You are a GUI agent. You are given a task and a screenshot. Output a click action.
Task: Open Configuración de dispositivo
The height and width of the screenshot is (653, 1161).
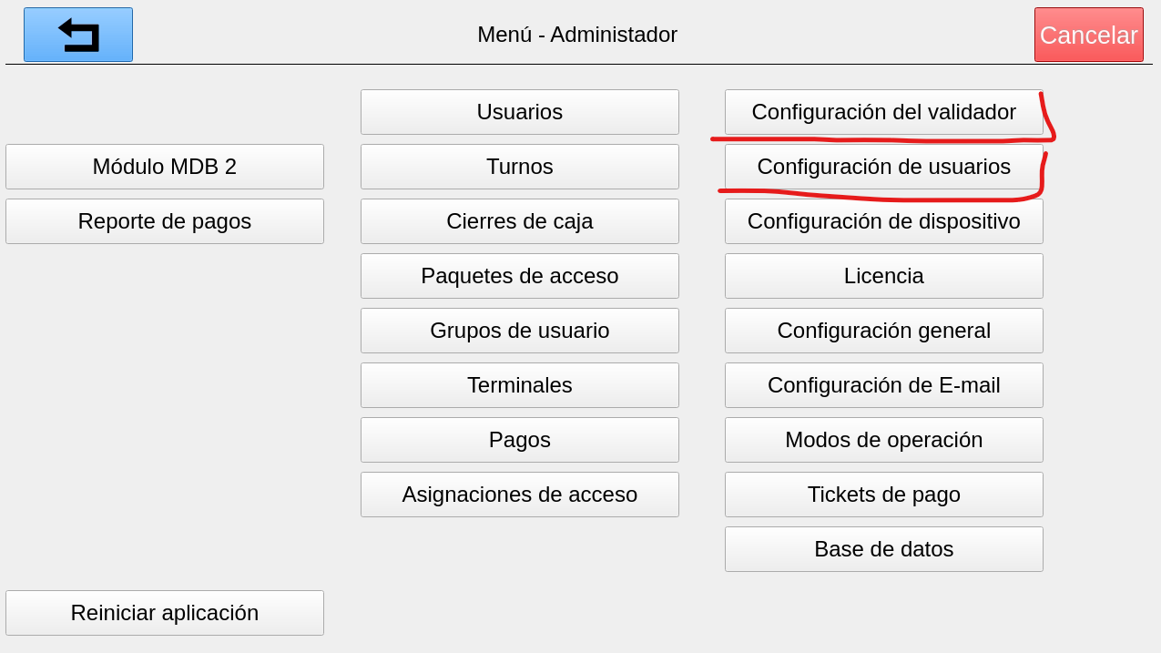point(883,221)
